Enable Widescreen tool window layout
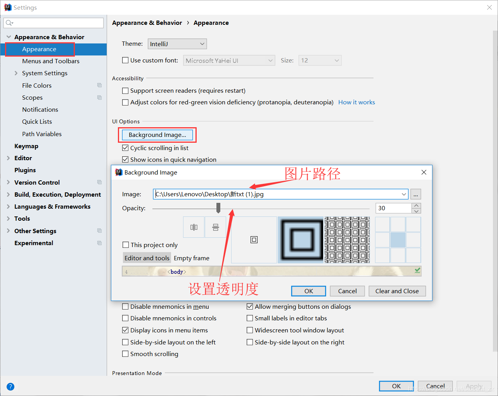Screen dimensions: 498x396 coord(250,330)
